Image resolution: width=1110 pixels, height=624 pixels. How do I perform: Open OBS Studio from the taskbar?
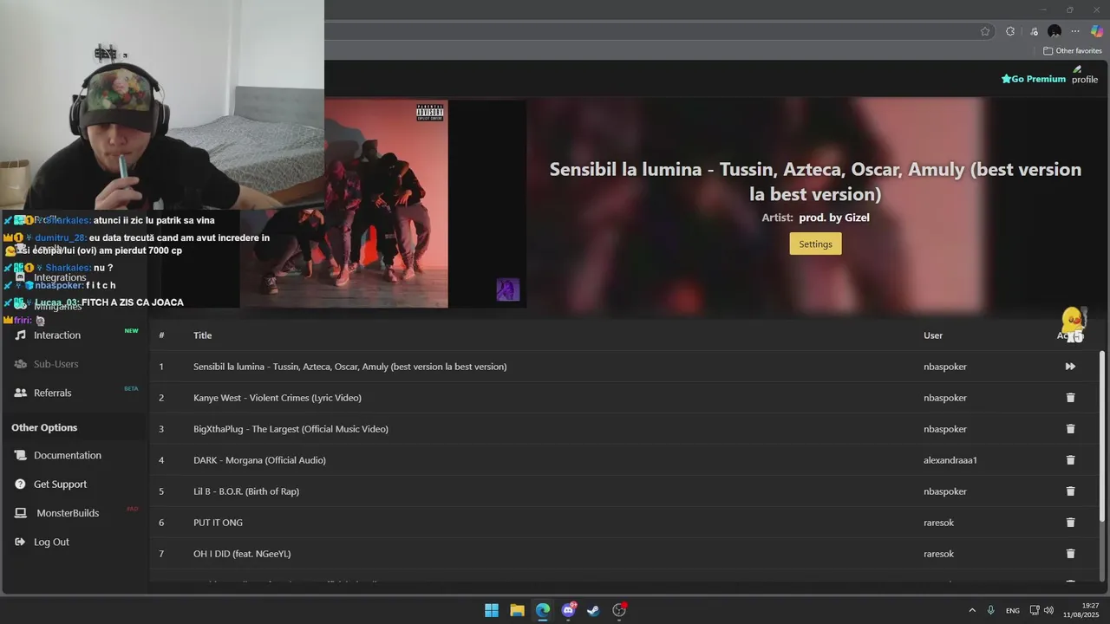619,610
